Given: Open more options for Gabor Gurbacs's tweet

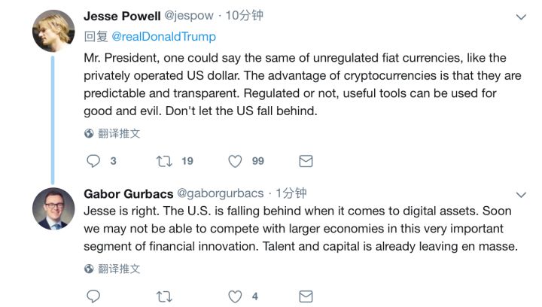Looking at the screenshot, I should point(520,194).
